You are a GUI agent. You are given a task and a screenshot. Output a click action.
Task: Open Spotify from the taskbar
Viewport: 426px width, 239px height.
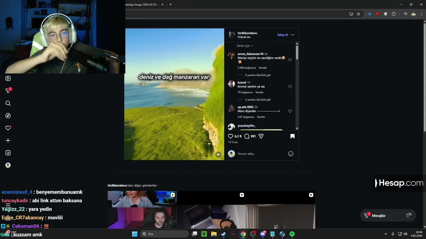pos(292,234)
